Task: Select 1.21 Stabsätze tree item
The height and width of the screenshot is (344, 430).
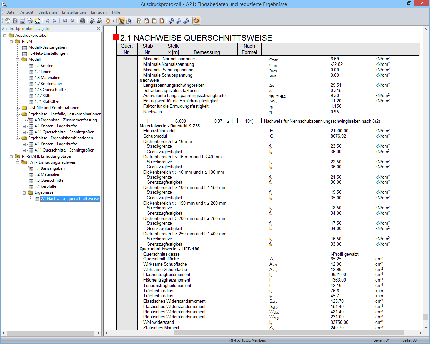Action: click(x=47, y=102)
